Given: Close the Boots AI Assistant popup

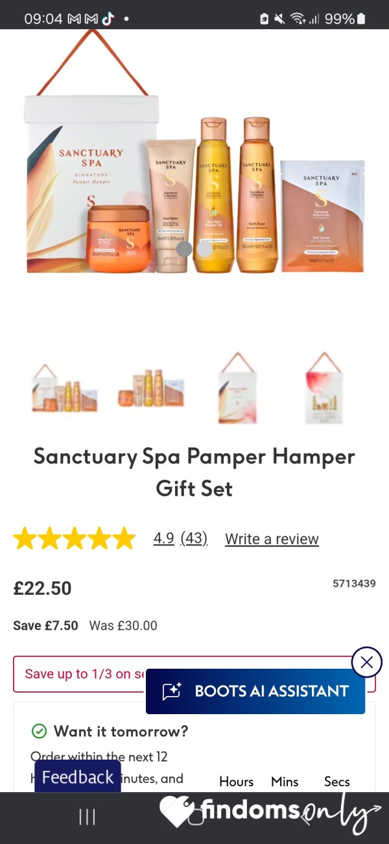Looking at the screenshot, I should click(x=367, y=662).
